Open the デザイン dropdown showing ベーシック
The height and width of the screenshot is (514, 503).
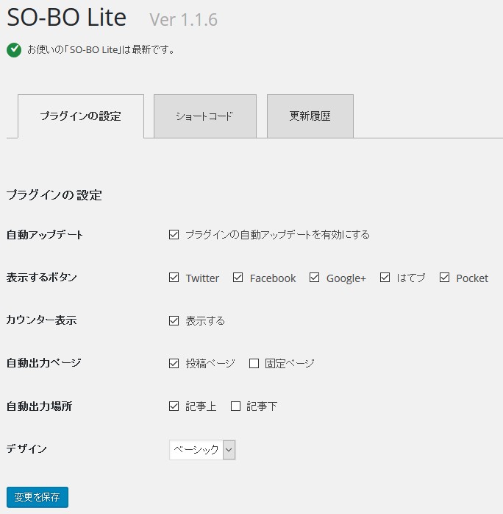pos(196,450)
